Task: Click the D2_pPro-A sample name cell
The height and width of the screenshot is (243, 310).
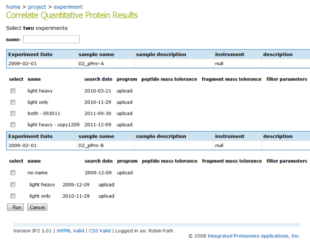Action: [106, 64]
